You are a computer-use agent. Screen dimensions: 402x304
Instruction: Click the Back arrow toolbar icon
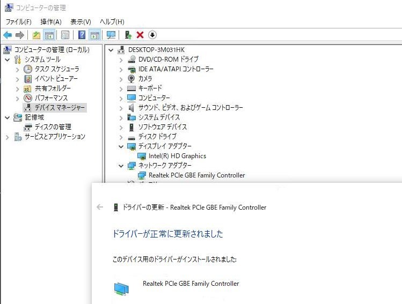click(x=8, y=35)
